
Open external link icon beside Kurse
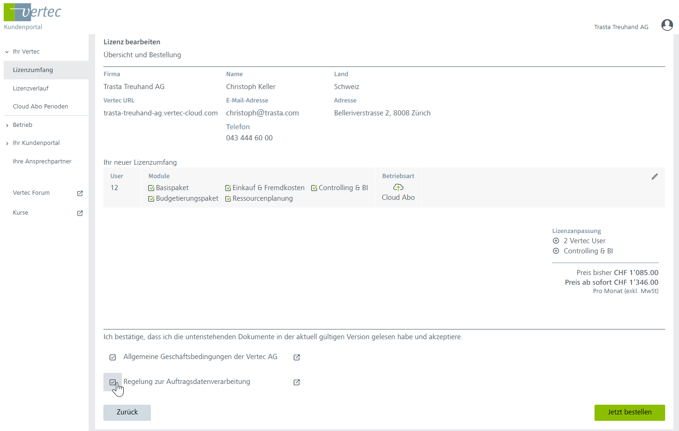[80, 213]
